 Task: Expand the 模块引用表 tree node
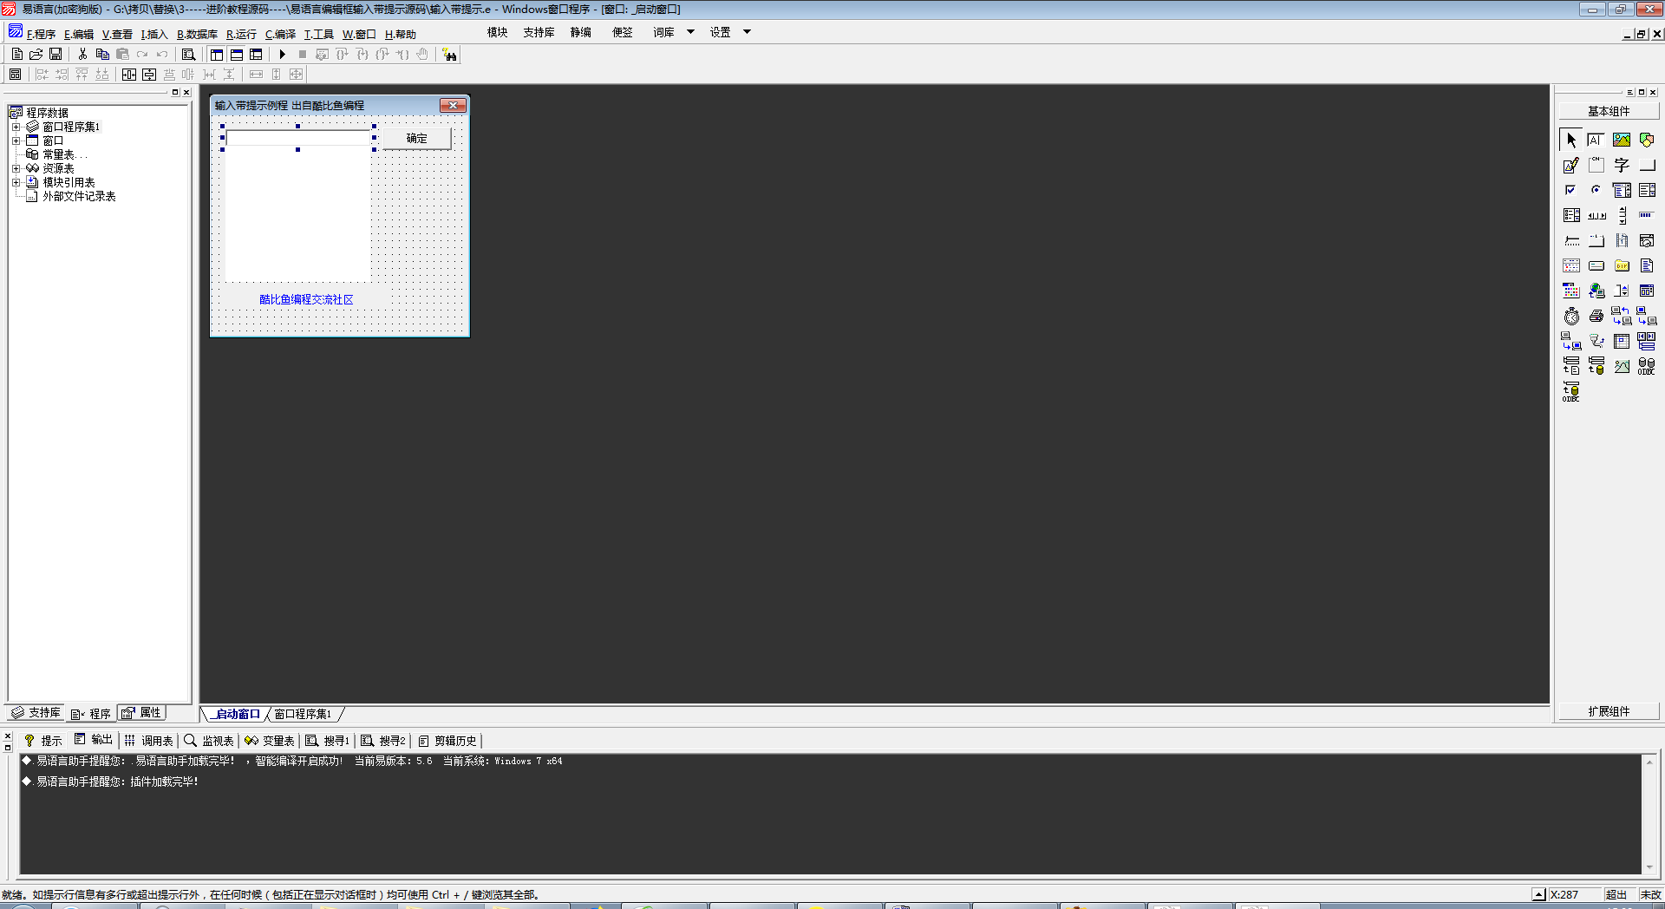(16, 182)
